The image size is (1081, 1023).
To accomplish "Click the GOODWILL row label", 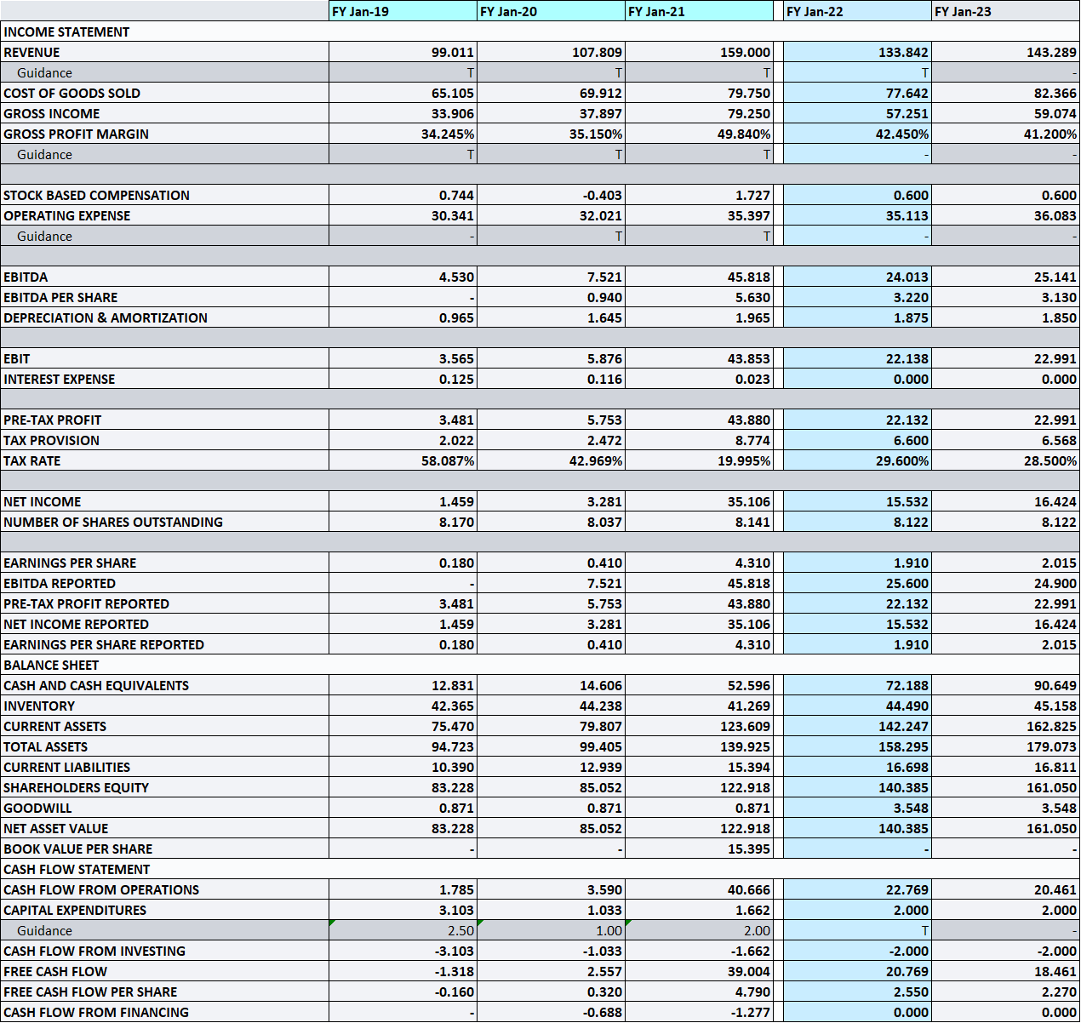I will click(x=37, y=808).
